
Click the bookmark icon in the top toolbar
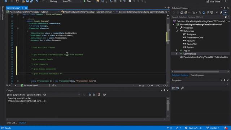pos(130,1)
